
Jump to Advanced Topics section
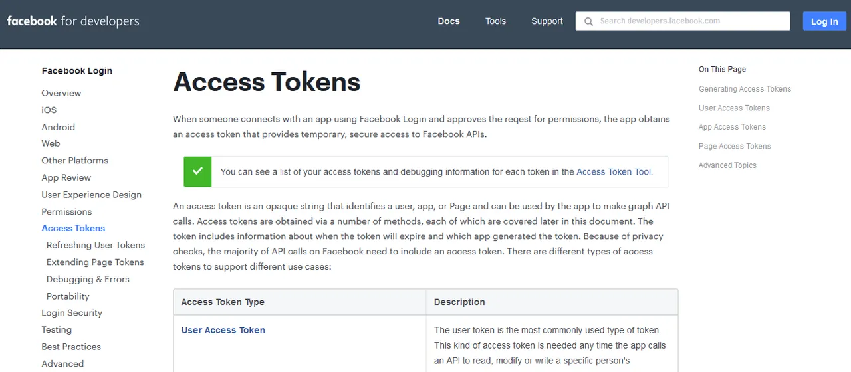pyautogui.click(x=727, y=165)
